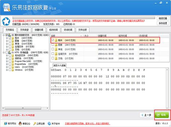
Task: Click the 其他 folder icon in the tree
Action: pos(13,44)
